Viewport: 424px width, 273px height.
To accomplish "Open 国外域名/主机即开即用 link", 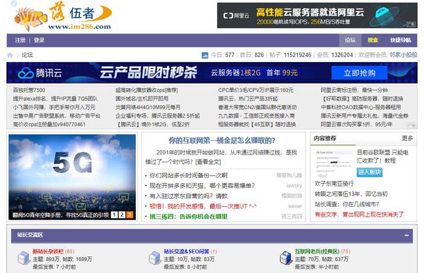I will (x=142, y=99).
